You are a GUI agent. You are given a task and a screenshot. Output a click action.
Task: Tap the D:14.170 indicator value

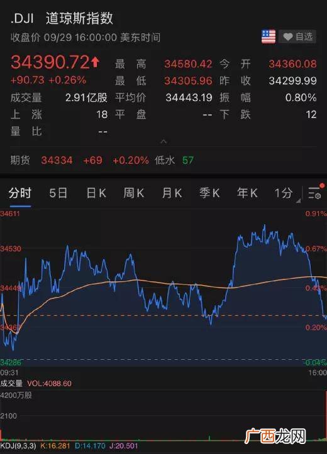90,445
